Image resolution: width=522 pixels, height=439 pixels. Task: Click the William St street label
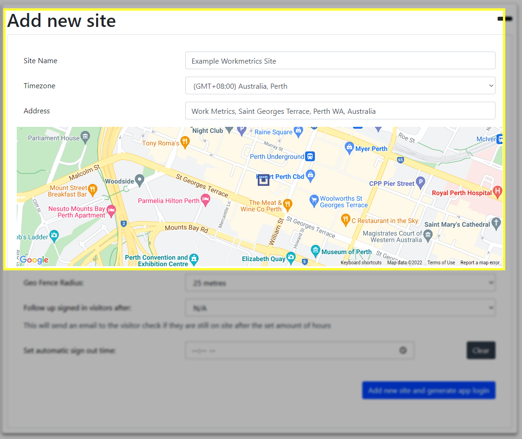(x=276, y=232)
